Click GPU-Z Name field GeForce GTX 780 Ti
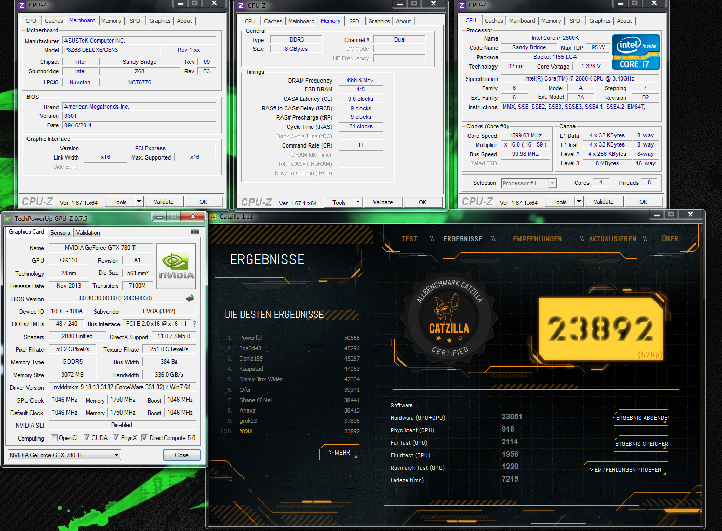This screenshot has height=531, width=722. 101,248
